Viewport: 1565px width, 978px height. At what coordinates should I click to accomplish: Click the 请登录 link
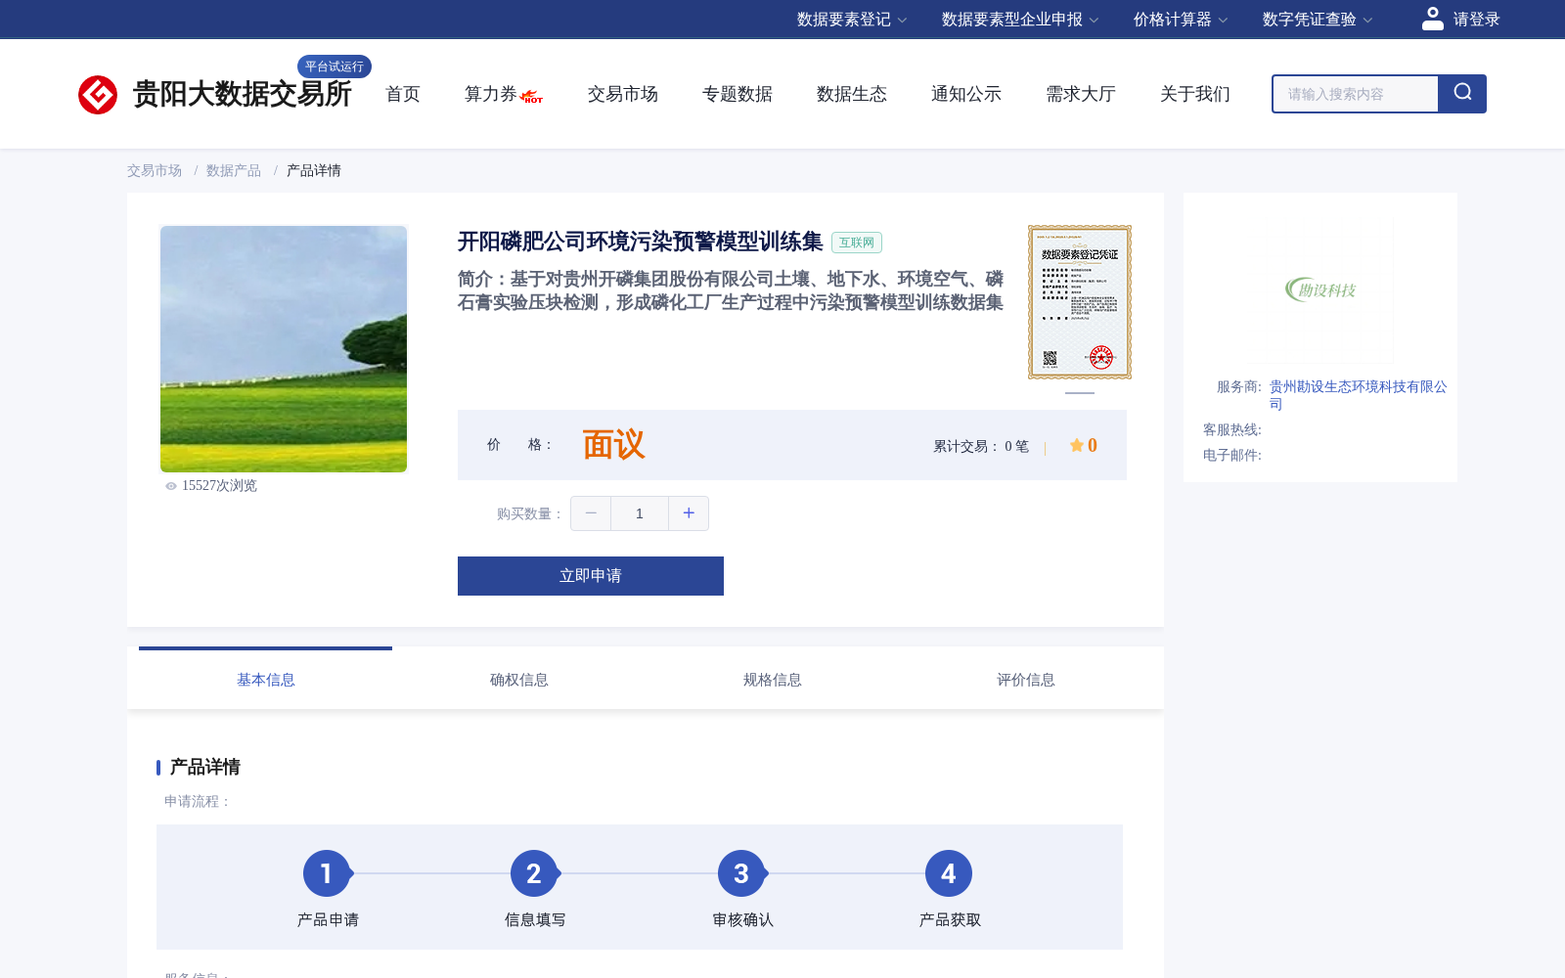1476,20
